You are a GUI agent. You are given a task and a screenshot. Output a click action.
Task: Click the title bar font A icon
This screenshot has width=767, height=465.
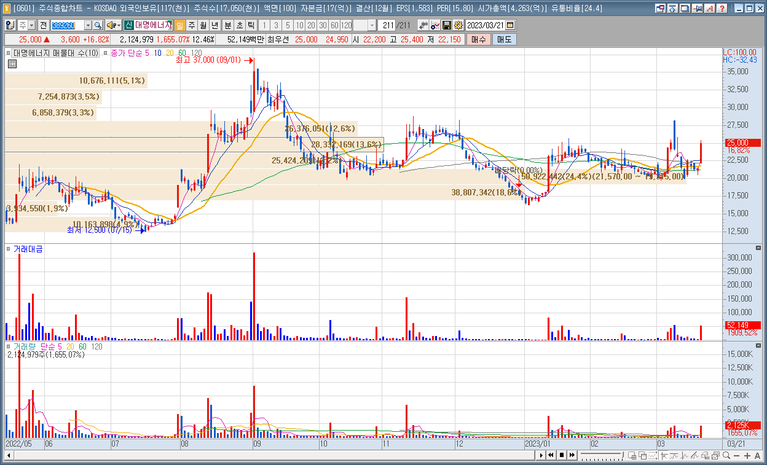(x=709, y=9)
